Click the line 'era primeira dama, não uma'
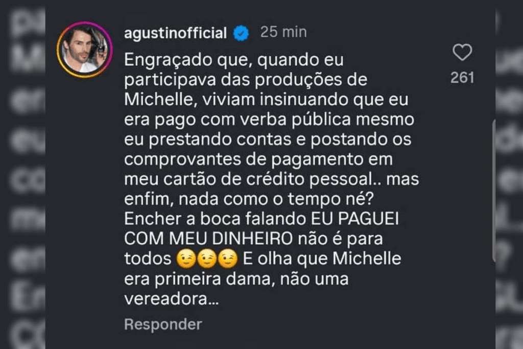 (236, 278)
